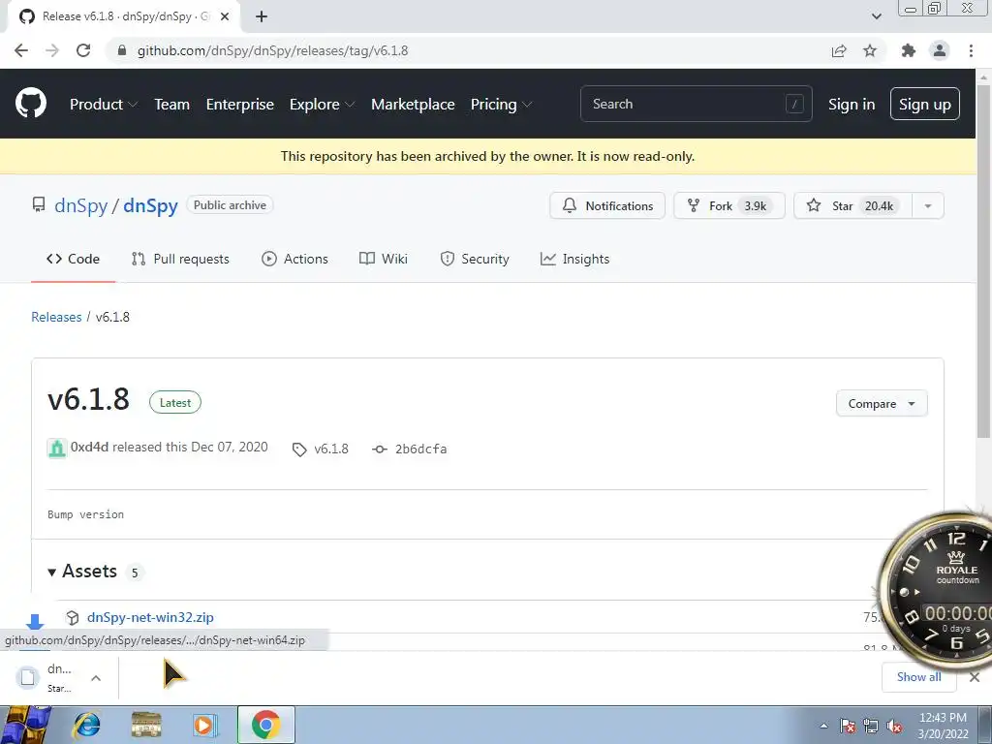The height and width of the screenshot is (744, 992).
Task: Open the Chrome profile avatar icon
Action: pos(940,50)
